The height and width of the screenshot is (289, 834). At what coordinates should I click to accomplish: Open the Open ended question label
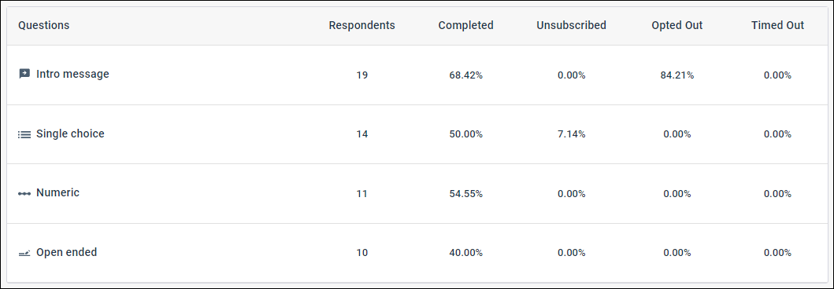(66, 252)
